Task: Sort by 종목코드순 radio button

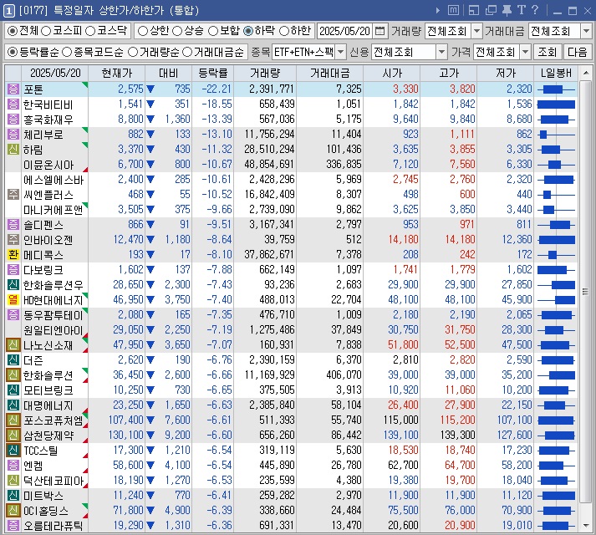Action: (67, 52)
